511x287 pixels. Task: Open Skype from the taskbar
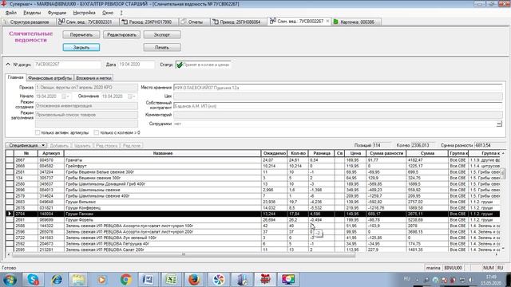(x=33, y=280)
